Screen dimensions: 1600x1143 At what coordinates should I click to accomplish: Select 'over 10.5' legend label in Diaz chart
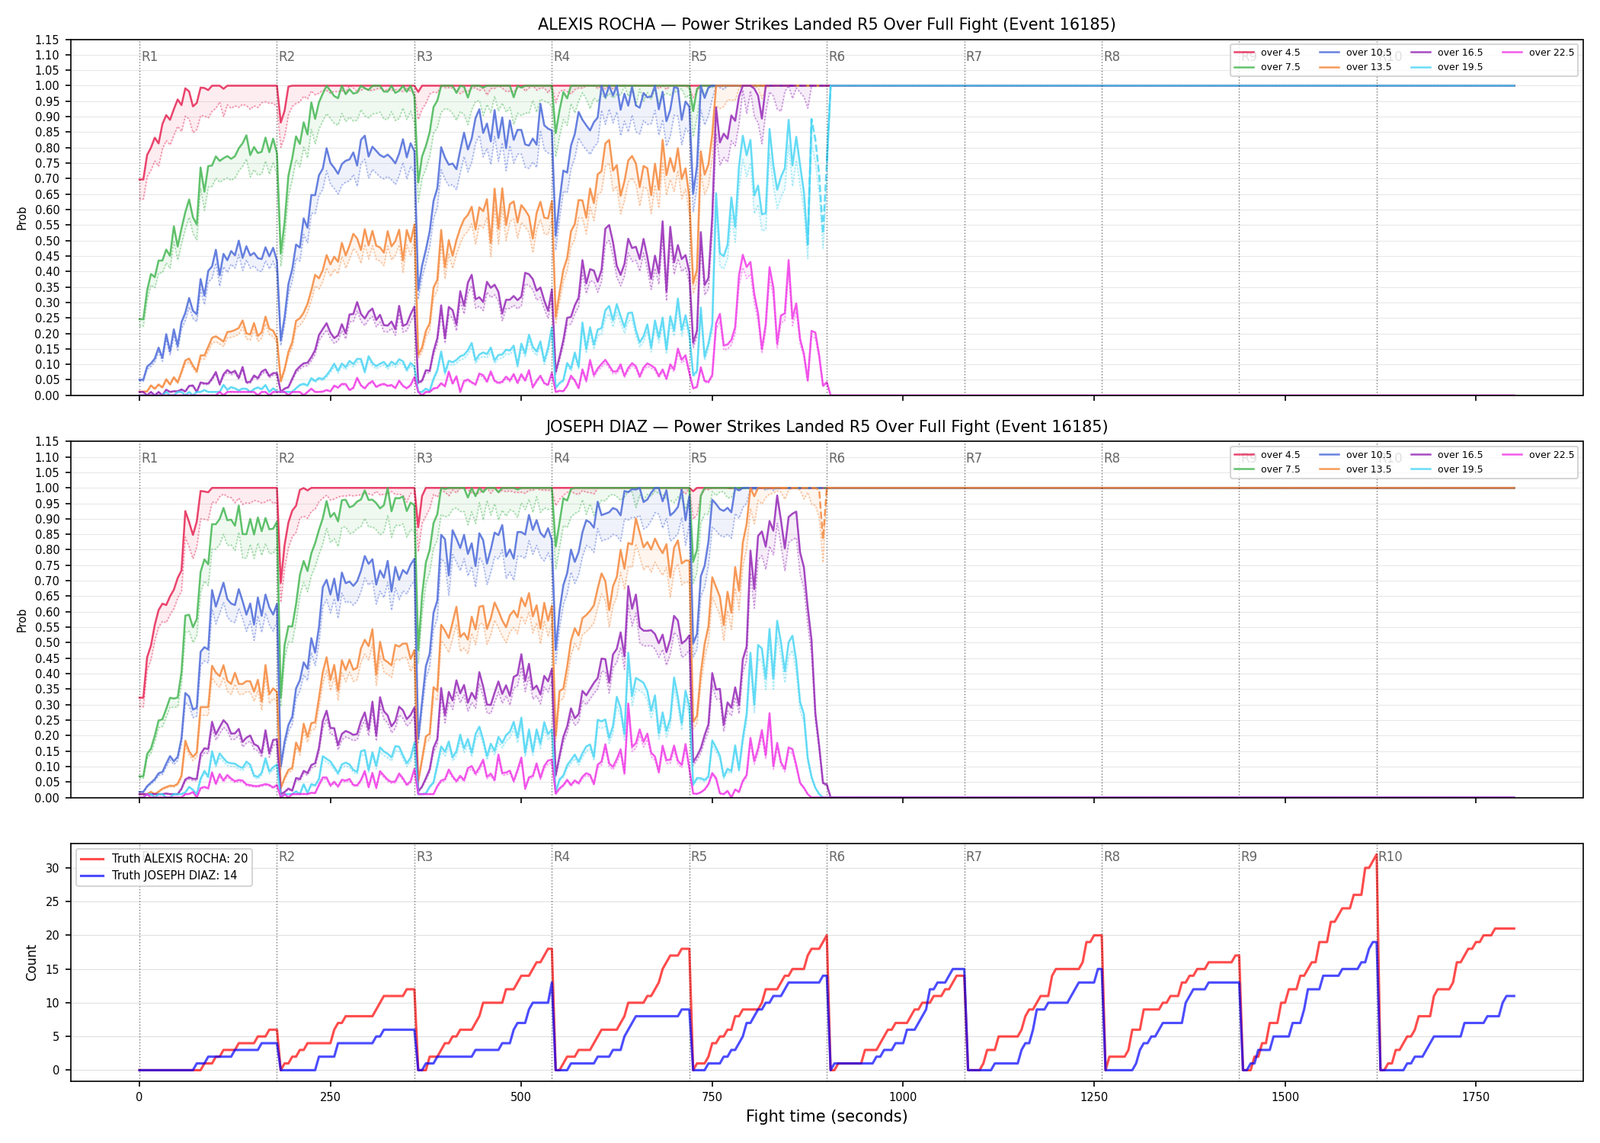pos(1368,455)
